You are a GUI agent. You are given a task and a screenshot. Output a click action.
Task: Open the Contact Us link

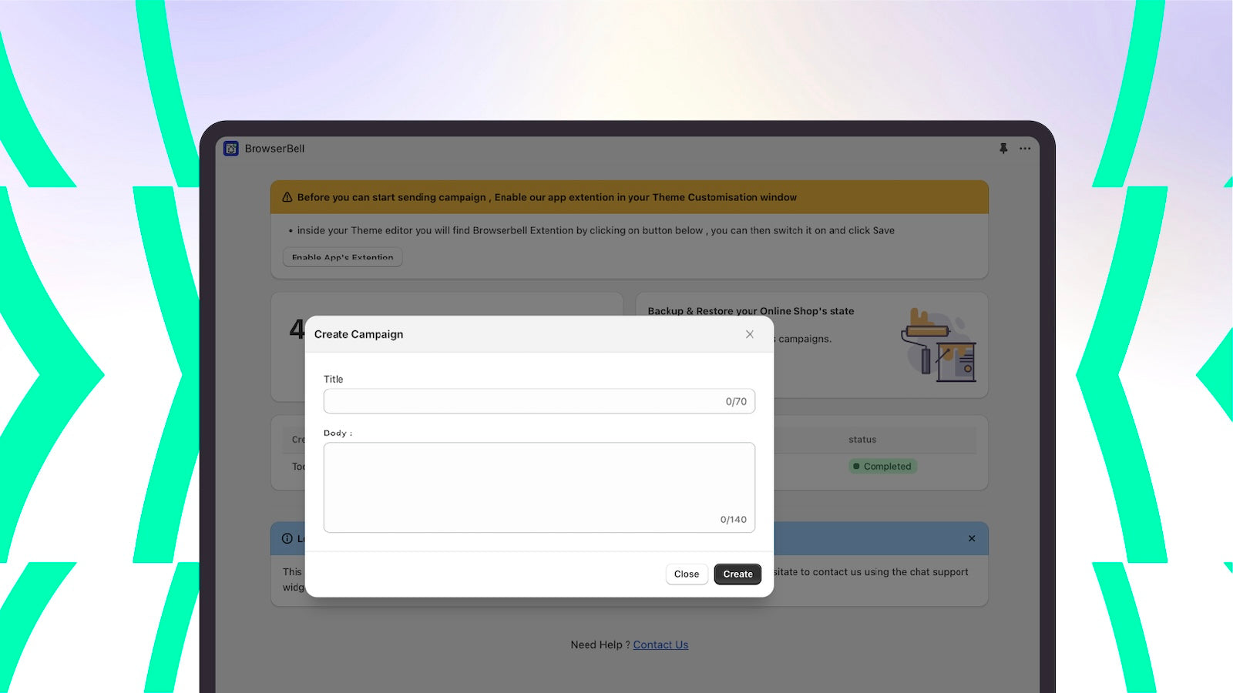pos(660,645)
